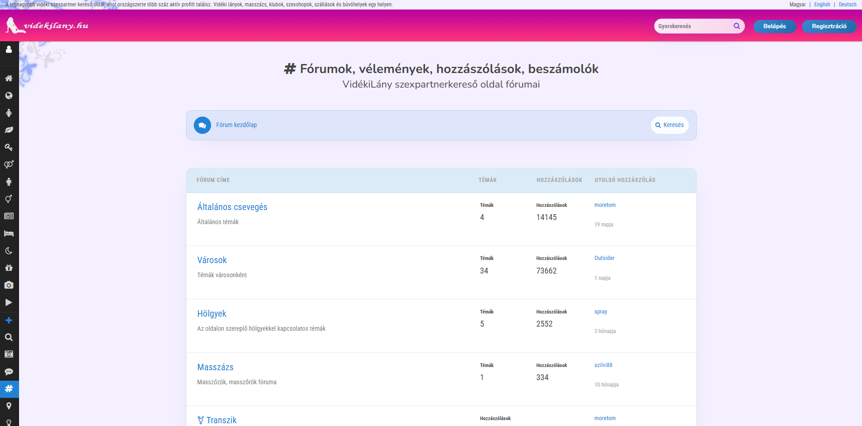Open the photo card sidebar icon

(x=9, y=354)
